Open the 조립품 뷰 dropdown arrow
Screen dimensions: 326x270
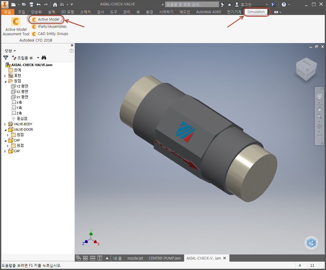tap(38, 58)
